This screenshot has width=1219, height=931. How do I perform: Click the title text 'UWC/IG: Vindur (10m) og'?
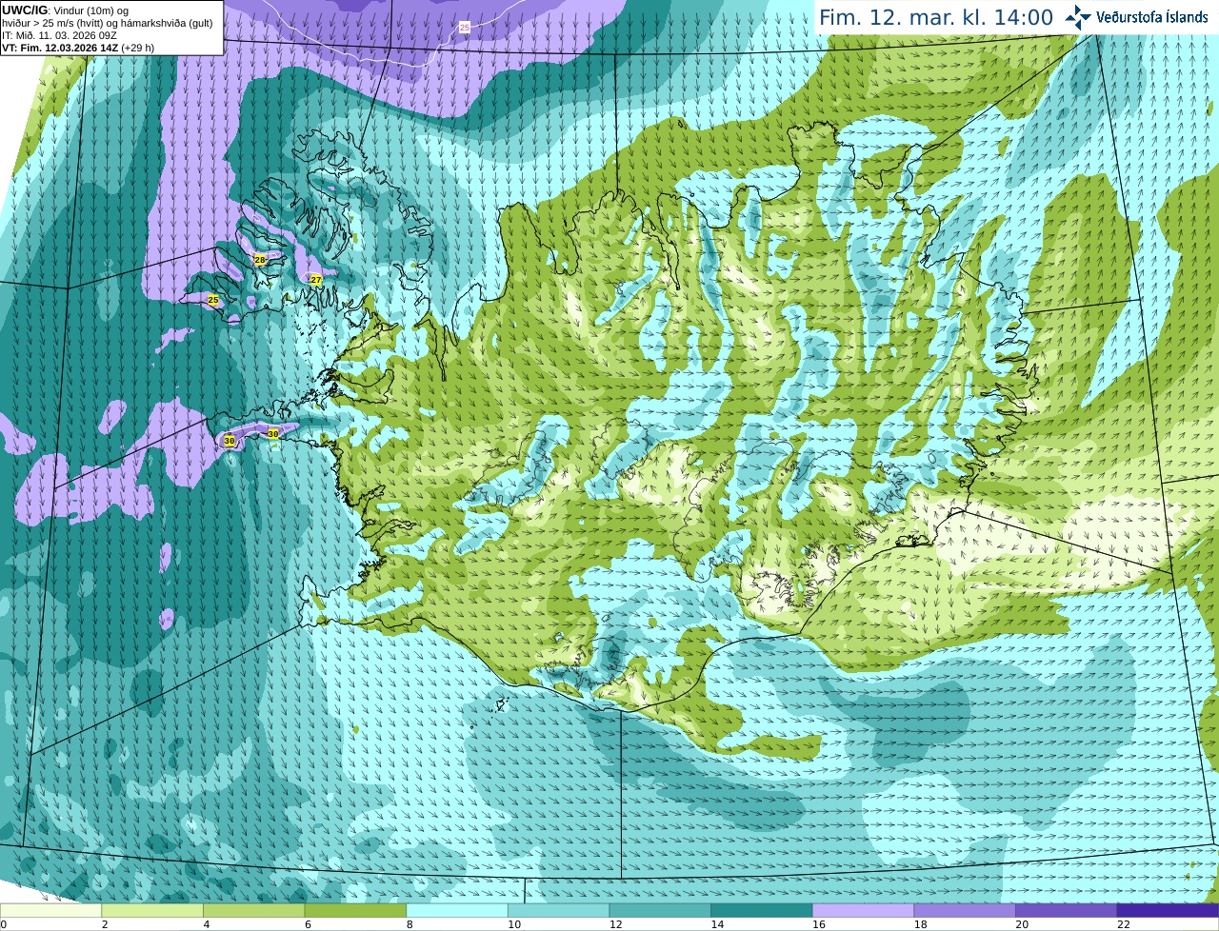[65, 10]
